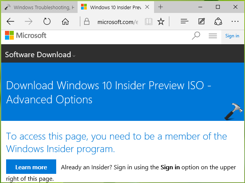Click the padlock site security icon
This screenshot has width=245, height=183.
click(87, 21)
